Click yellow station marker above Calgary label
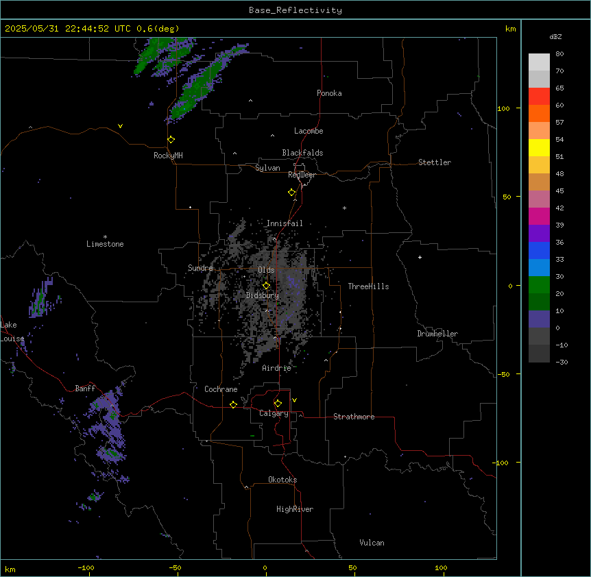This screenshot has width=591, height=577. [278, 404]
